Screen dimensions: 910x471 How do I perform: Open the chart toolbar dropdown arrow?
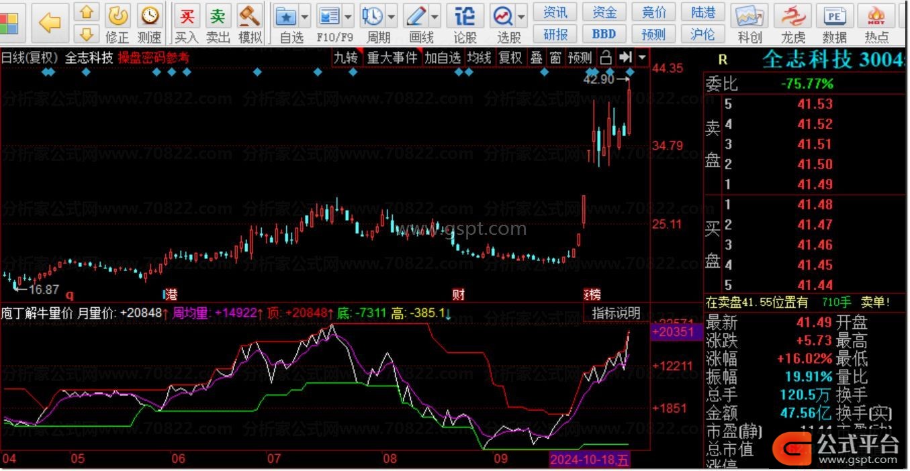click(642, 58)
